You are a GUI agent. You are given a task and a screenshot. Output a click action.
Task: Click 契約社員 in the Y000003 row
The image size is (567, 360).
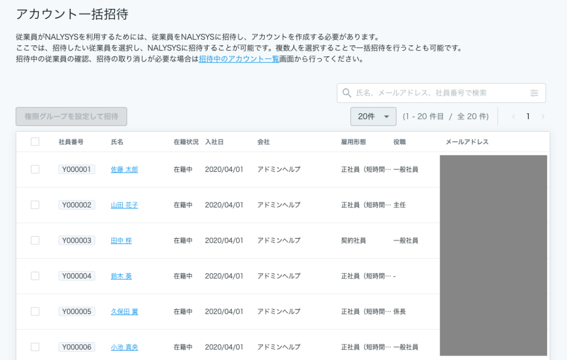(x=353, y=241)
